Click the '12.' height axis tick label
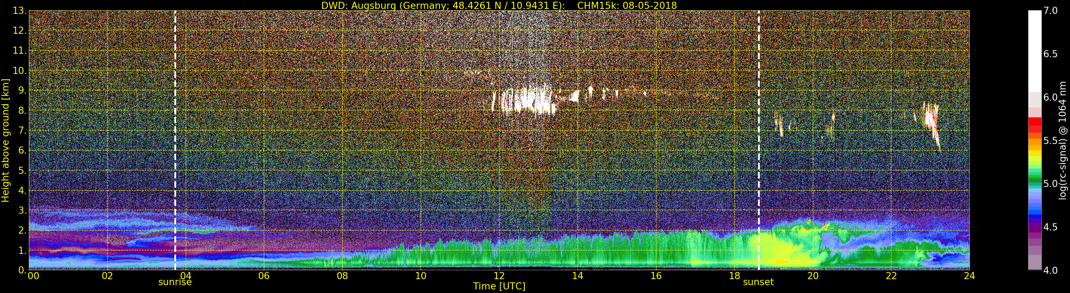Image resolution: width=1070 pixels, height=293 pixels. 20,31
